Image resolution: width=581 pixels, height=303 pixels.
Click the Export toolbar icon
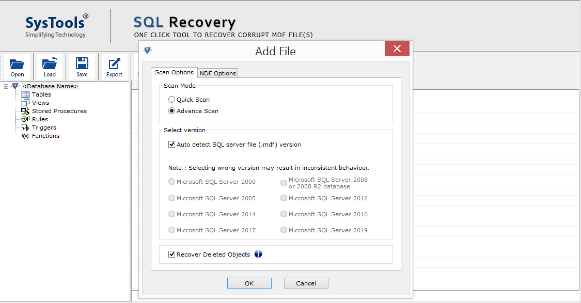pyautogui.click(x=114, y=67)
